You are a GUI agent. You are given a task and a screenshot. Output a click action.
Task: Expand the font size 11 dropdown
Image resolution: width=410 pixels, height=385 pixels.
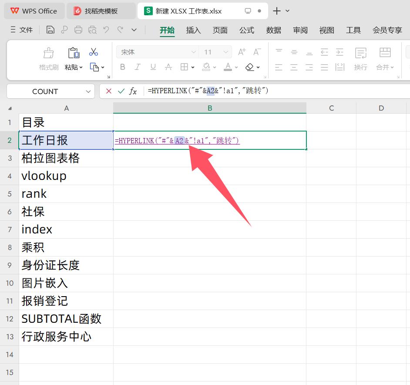226,52
